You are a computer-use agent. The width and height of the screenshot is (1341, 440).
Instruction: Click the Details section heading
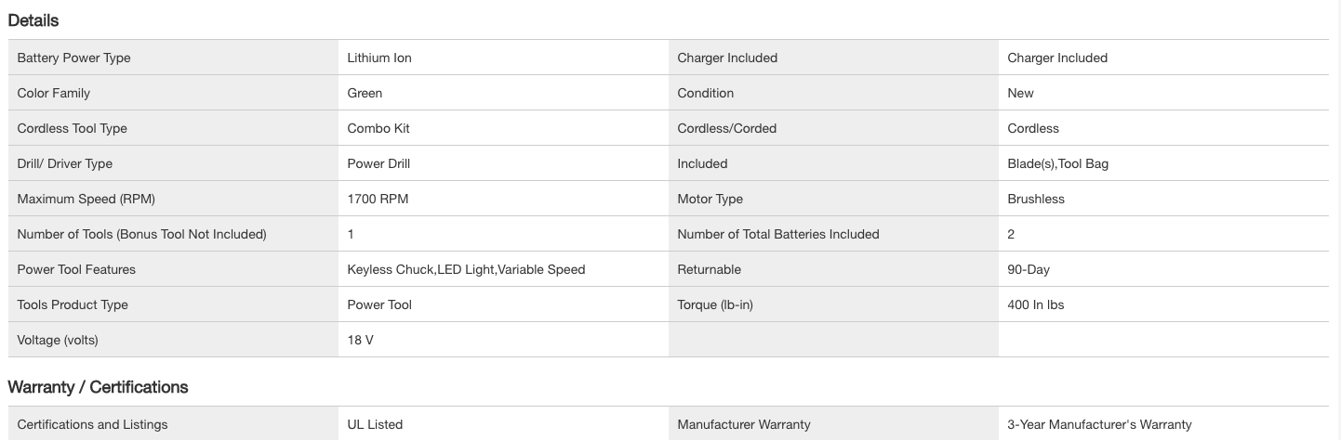point(33,19)
